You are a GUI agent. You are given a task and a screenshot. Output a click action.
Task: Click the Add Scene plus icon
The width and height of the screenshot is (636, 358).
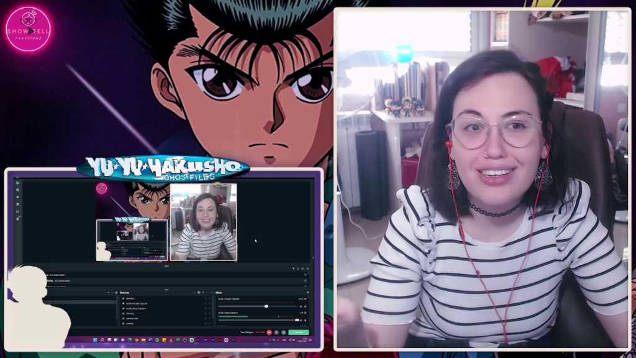(109, 292)
